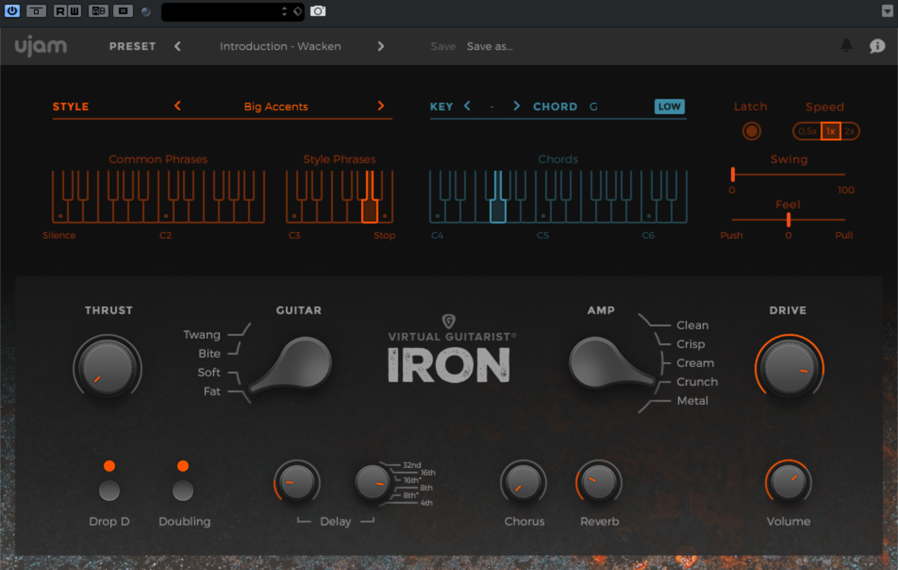Select next style arrow
The height and width of the screenshot is (570, 898).
click(x=380, y=106)
